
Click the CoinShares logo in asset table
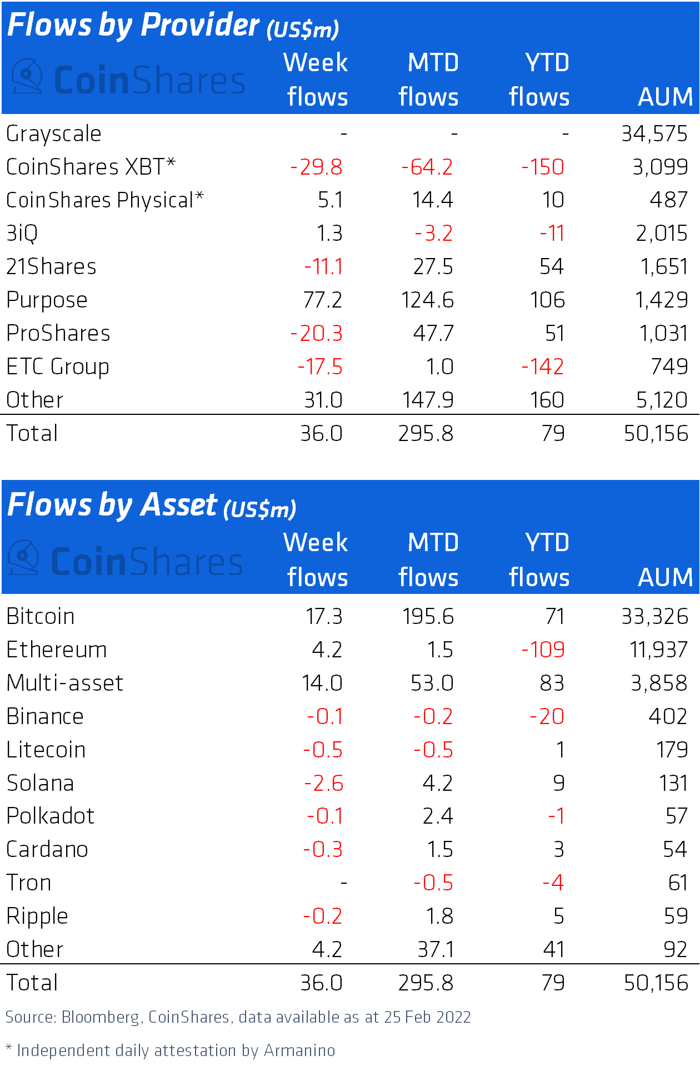pos(126,559)
